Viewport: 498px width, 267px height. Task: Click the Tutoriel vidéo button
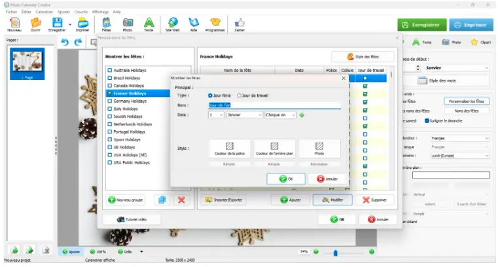(x=132, y=220)
